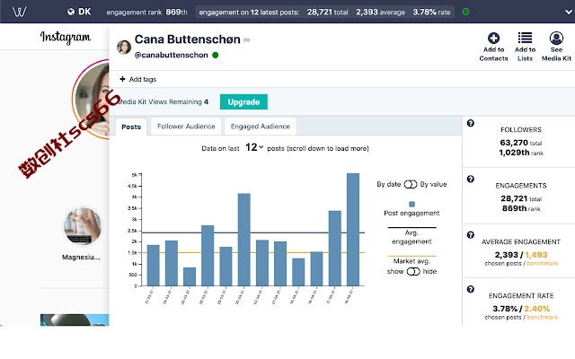This screenshot has height=359, width=575.
Task: Click Instagram profile picture with story ring
Action: [92, 99]
